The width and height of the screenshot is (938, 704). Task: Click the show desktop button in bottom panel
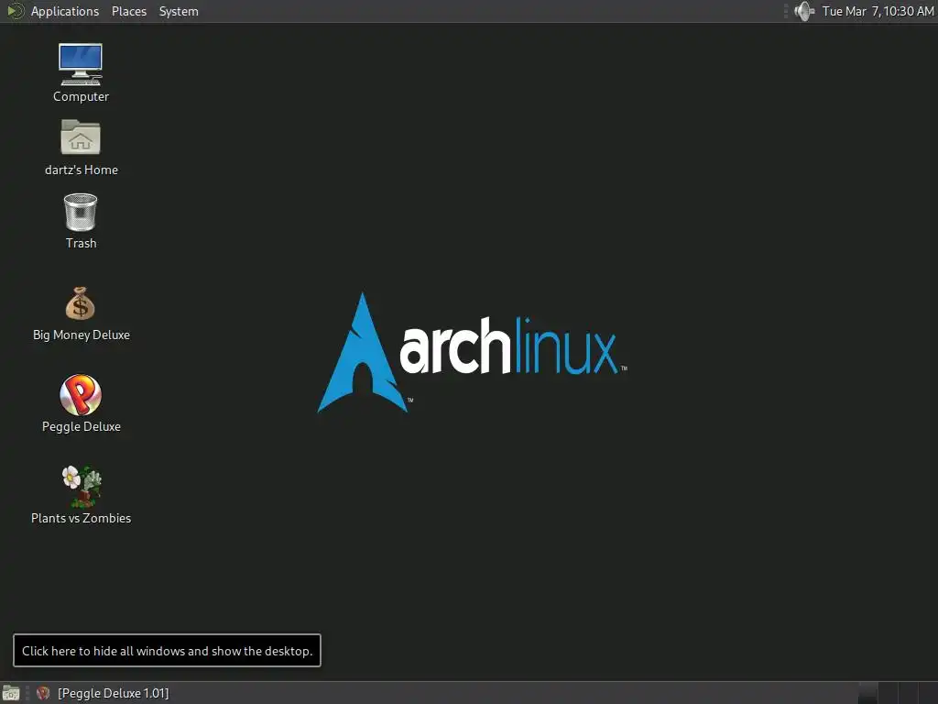11,693
